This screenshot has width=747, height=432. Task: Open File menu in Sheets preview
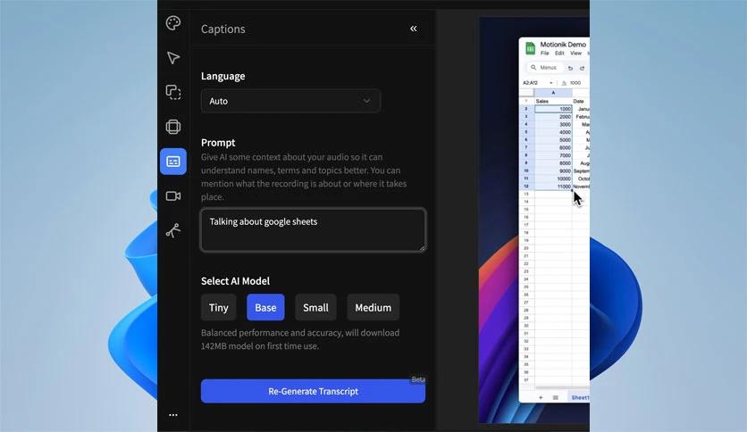click(544, 54)
